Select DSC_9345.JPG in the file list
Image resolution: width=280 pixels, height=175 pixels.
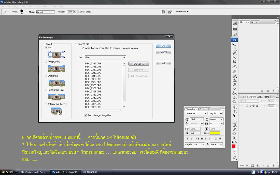coord(93,64)
